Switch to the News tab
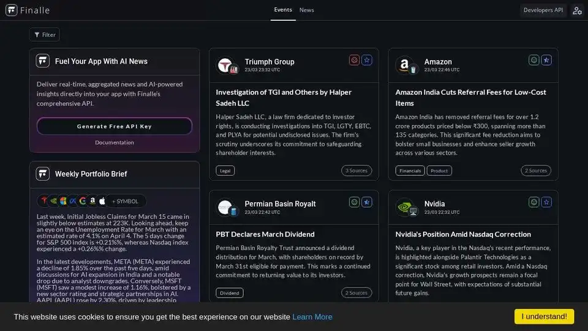This screenshot has height=331, width=588. (306, 10)
